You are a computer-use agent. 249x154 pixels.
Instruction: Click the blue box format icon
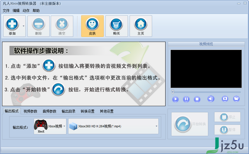(x=73, y=126)
